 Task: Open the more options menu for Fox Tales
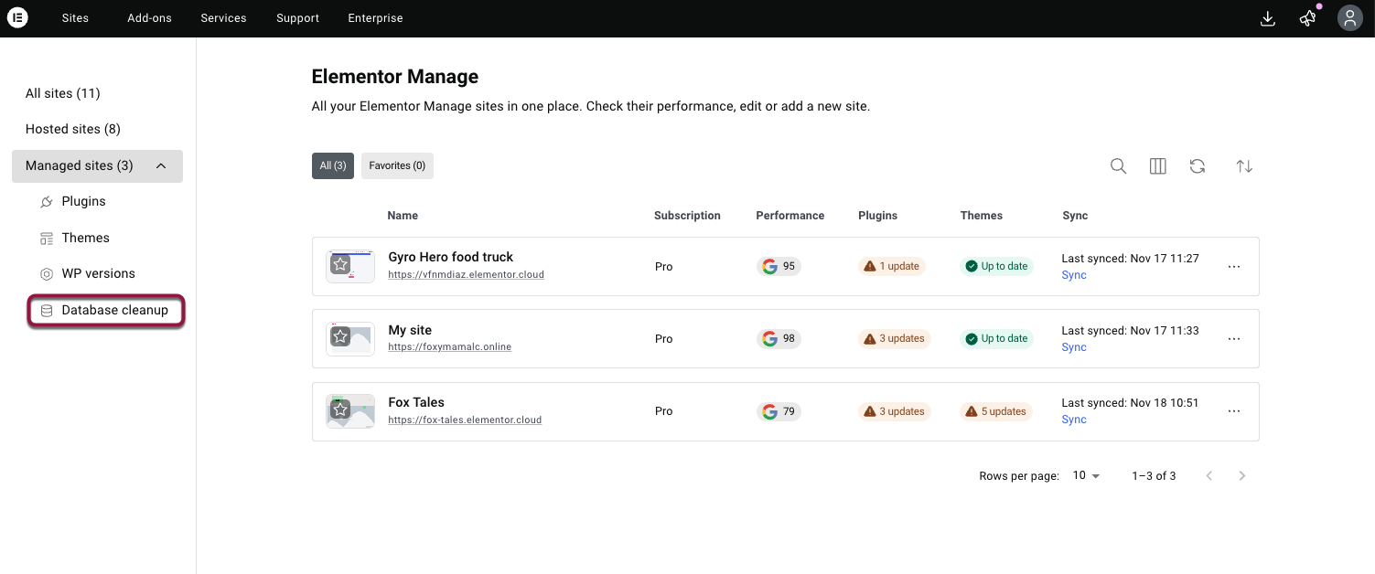[x=1234, y=411]
